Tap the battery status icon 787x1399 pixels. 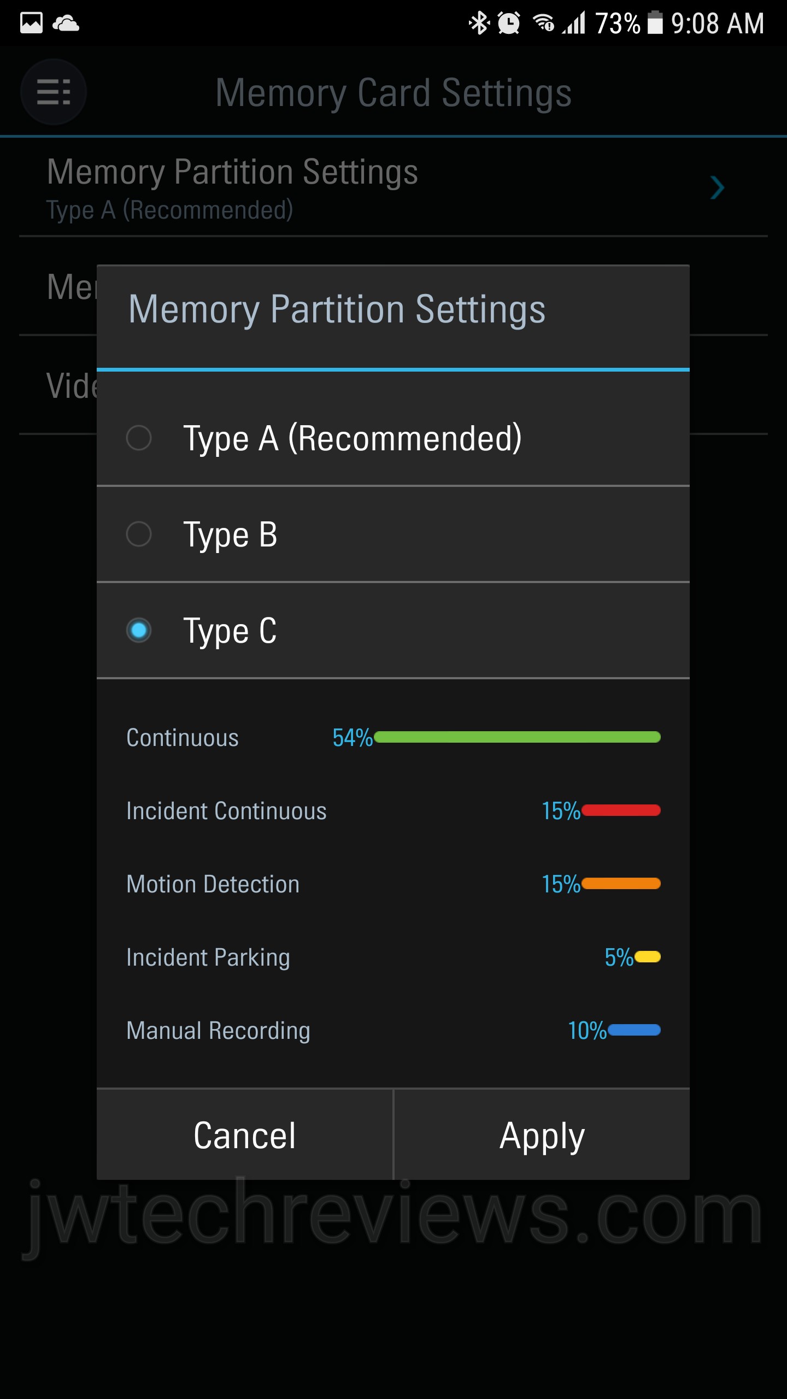pyautogui.click(x=654, y=23)
